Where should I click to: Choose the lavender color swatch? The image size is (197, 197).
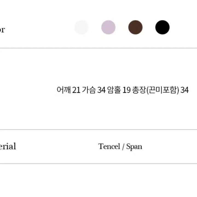pos(108,27)
